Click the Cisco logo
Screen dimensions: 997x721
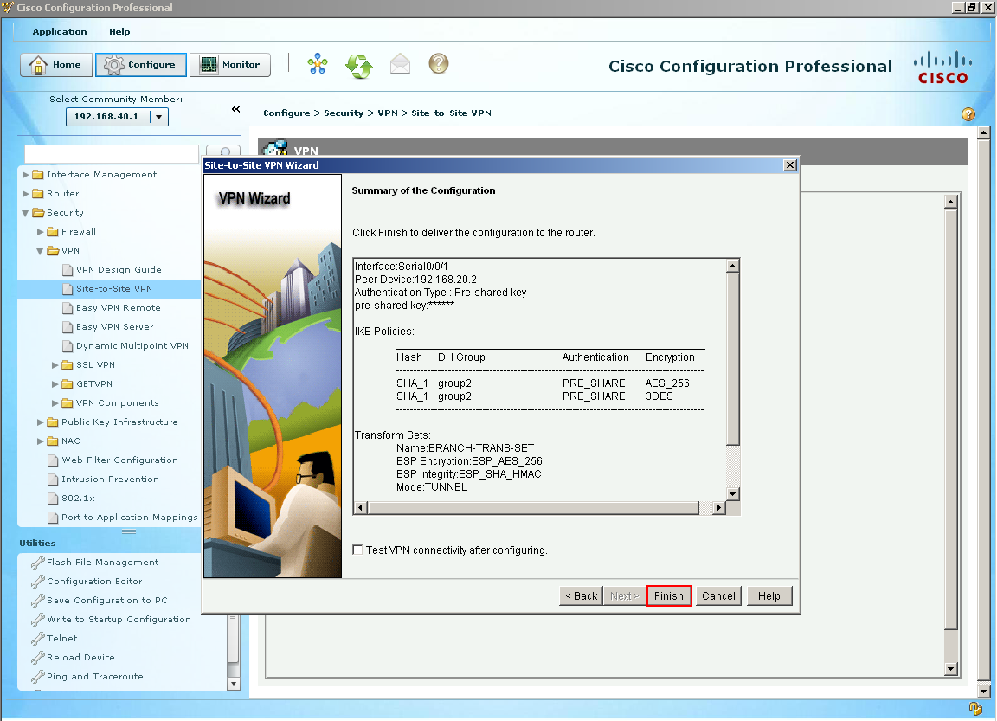[942, 68]
